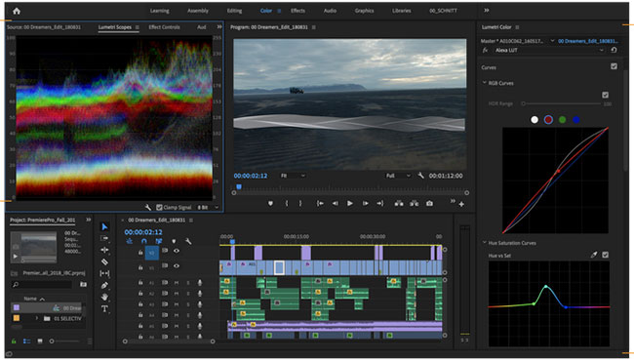The height and width of the screenshot is (361, 634).
Task: Select the Type tool
Action: tap(104, 309)
